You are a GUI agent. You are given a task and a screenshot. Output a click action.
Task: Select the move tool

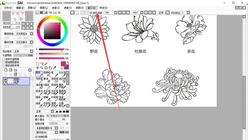click(x=38, y=68)
